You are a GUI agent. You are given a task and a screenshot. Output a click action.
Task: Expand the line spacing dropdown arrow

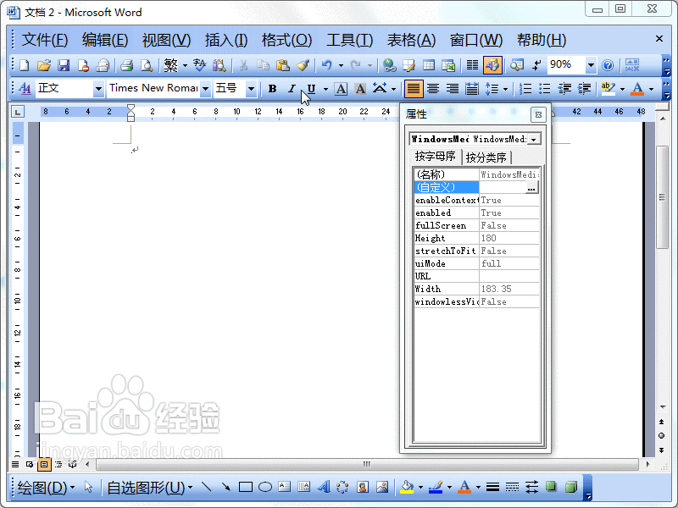coord(505,89)
